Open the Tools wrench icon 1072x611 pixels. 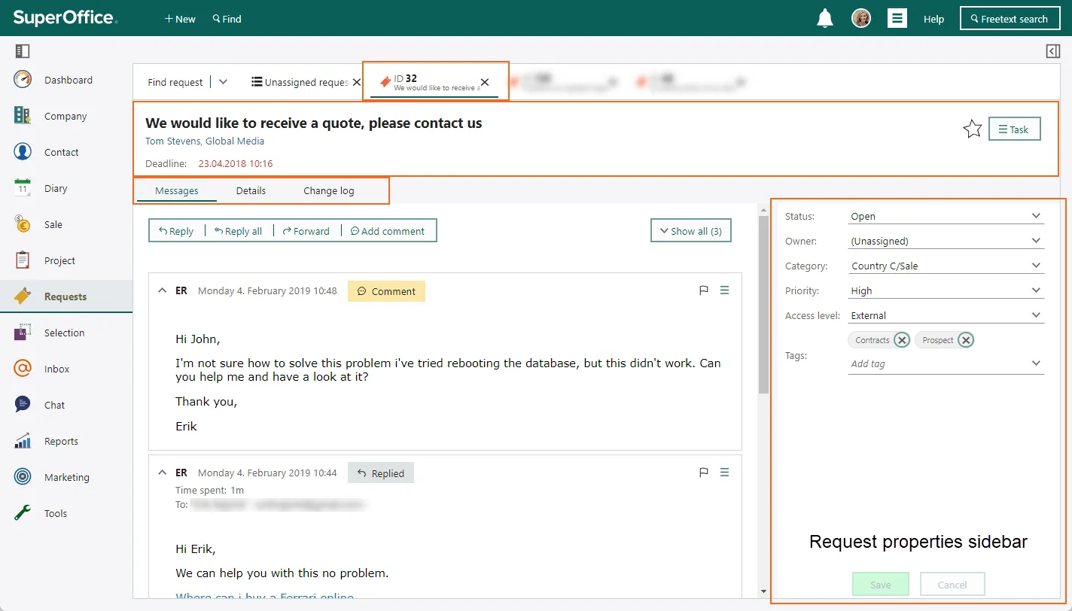tap(23, 513)
